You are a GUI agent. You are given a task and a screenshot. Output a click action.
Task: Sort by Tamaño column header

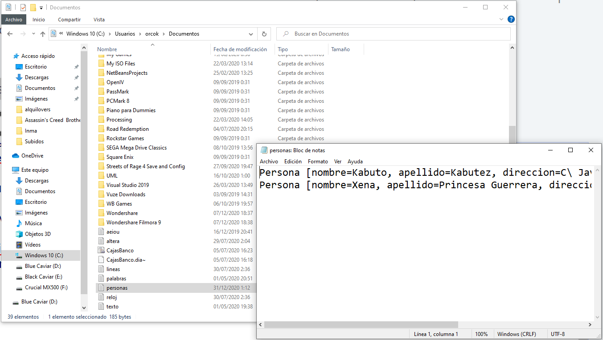pos(340,49)
